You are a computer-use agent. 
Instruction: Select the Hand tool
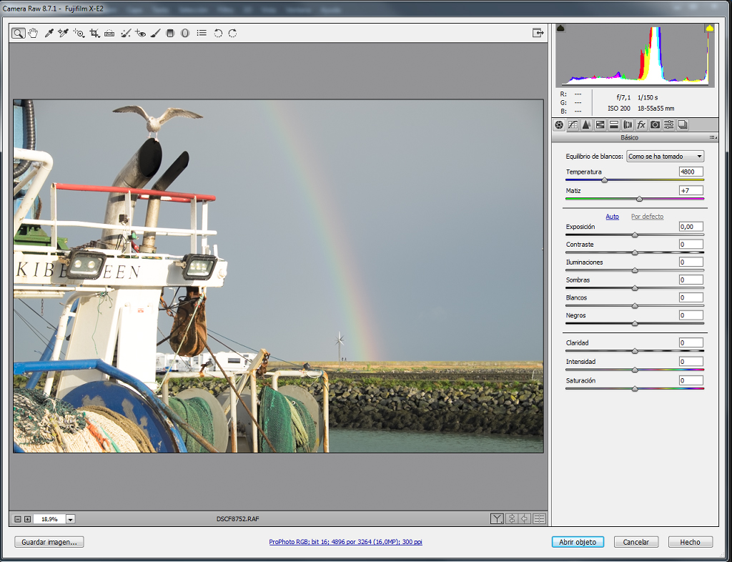click(x=33, y=33)
